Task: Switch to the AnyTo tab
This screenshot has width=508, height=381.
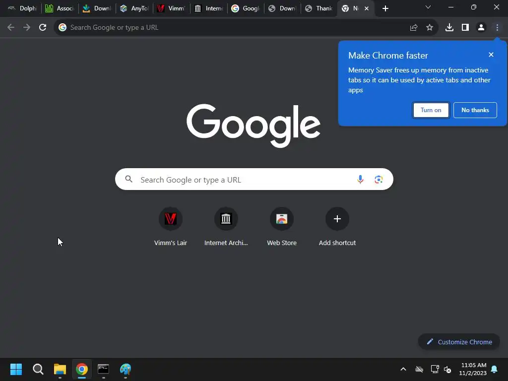Action: 134,8
